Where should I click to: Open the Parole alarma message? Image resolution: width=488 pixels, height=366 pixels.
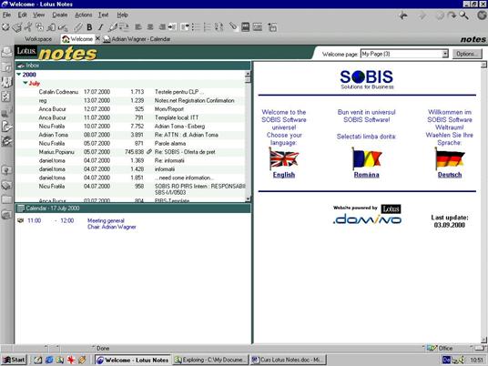131,144
